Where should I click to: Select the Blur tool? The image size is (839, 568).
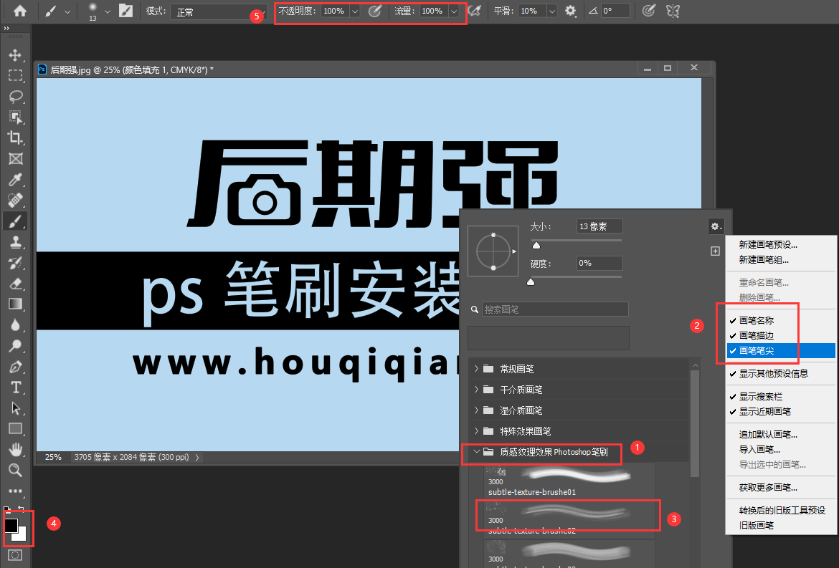[16, 325]
